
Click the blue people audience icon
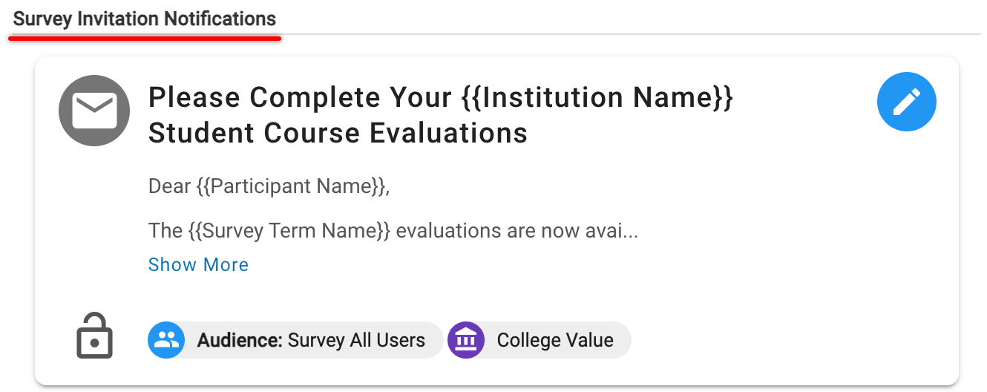(166, 340)
